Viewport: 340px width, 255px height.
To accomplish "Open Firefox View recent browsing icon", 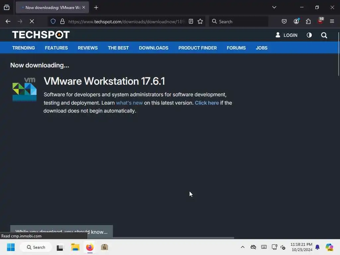I will click(7, 8).
